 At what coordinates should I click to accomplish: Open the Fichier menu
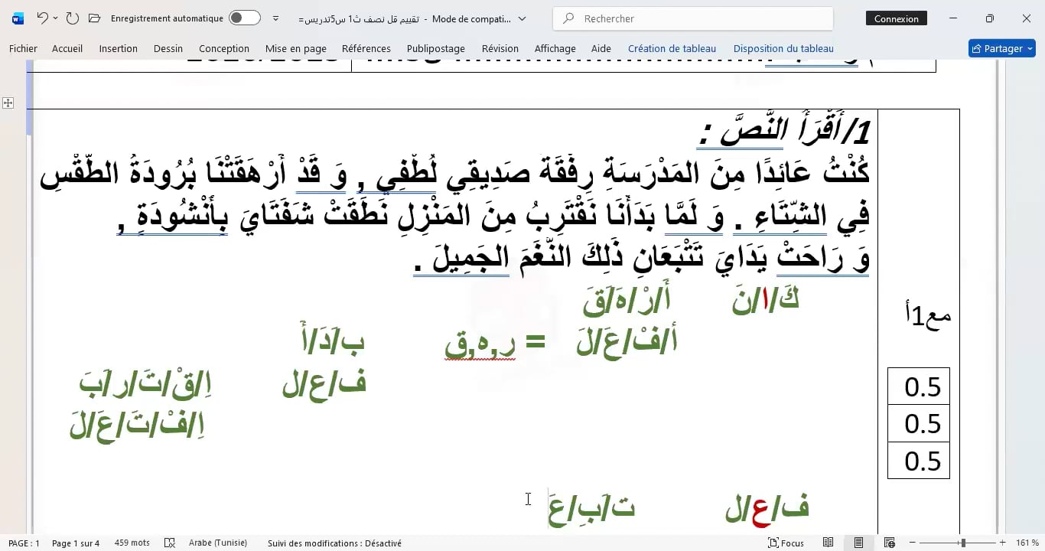coord(23,48)
